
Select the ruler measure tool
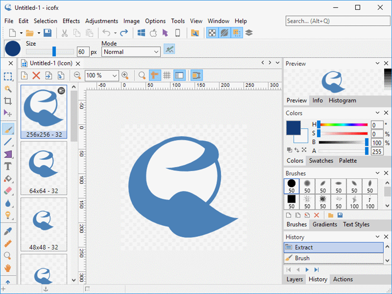(x=8, y=243)
